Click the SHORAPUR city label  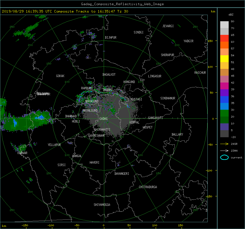pos(167,55)
